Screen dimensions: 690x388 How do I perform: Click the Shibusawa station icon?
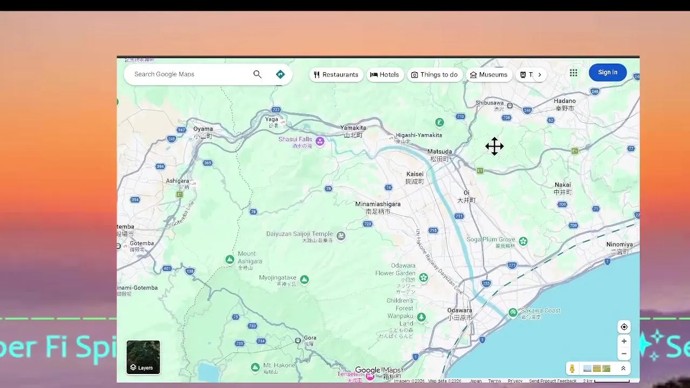pos(510,106)
